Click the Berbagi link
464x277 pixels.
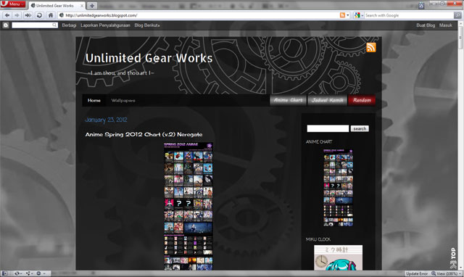point(69,25)
